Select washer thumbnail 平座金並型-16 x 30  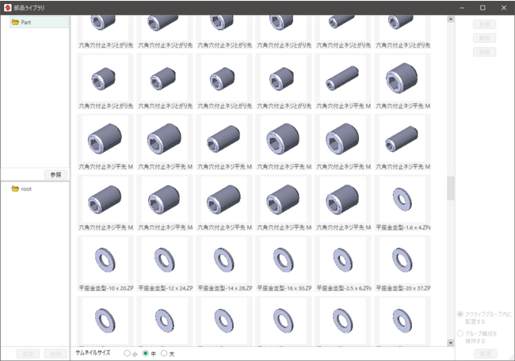[284, 264]
